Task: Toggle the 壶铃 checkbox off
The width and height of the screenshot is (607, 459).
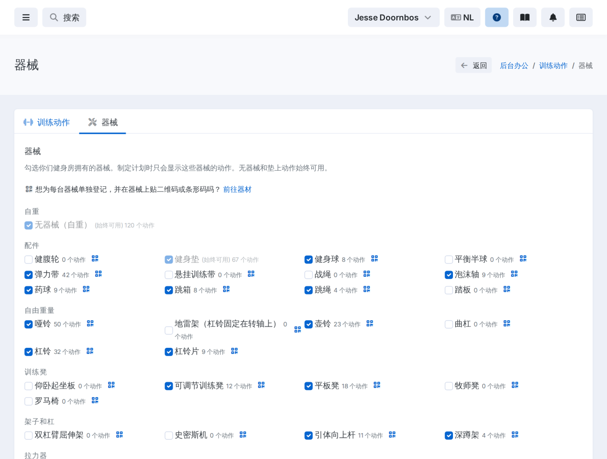Action: [308, 324]
